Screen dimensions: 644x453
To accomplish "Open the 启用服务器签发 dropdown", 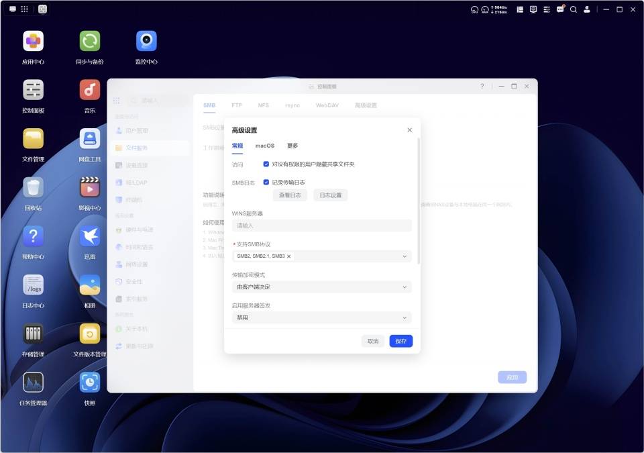I will point(321,317).
